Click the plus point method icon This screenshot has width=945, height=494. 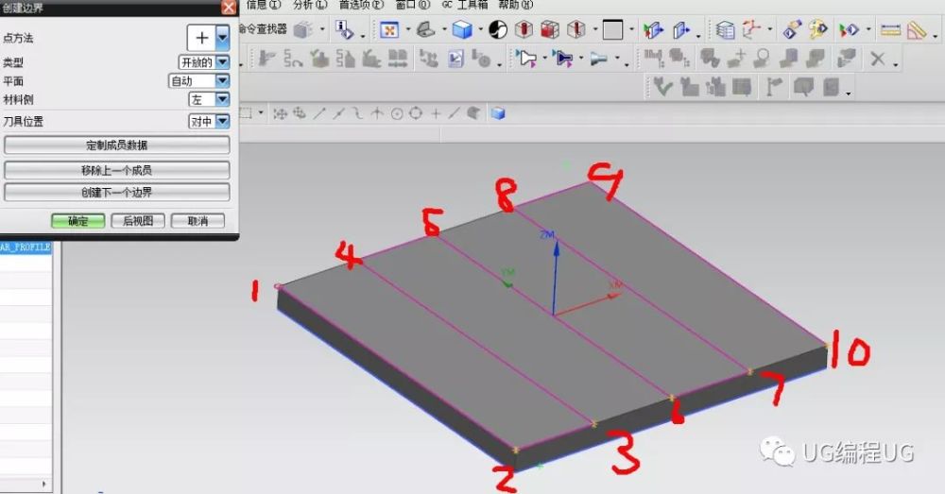coord(202,38)
